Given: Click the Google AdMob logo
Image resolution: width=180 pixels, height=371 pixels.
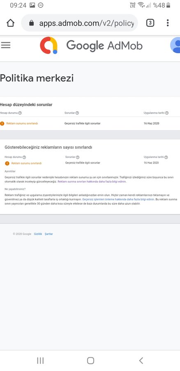Looking at the screenshot, I should pyautogui.click(x=91, y=45).
